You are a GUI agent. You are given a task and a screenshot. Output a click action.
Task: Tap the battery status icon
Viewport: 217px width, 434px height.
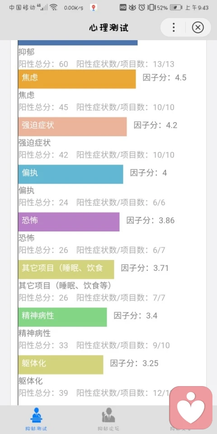pyautogui.click(x=176, y=8)
